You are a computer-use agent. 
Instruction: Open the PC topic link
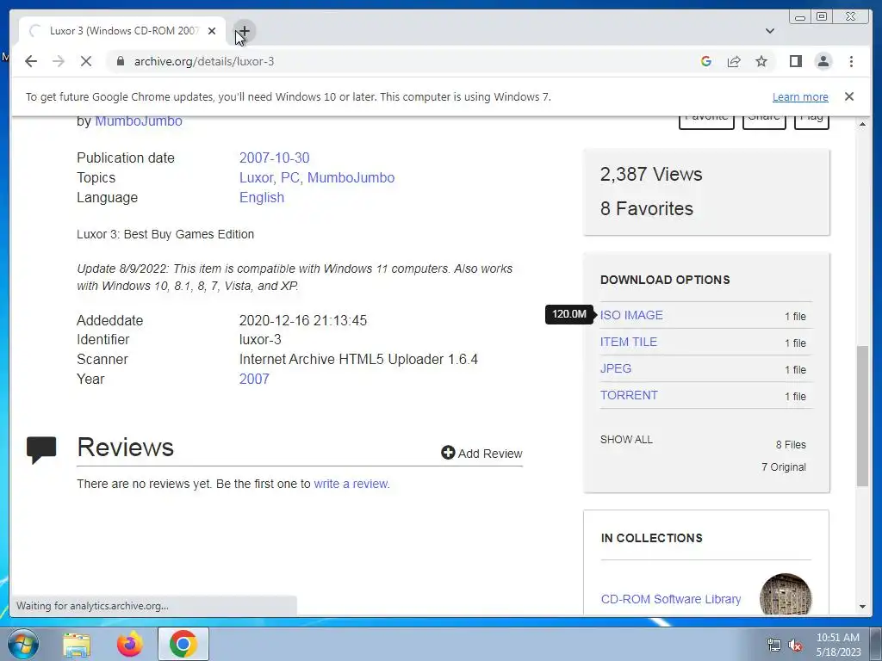tap(289, 177)
